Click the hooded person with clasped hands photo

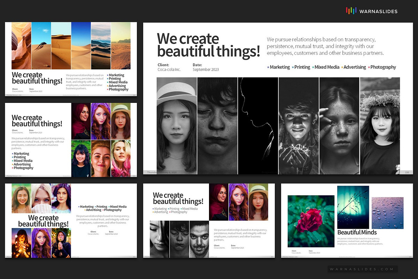(x=61, y=243)
